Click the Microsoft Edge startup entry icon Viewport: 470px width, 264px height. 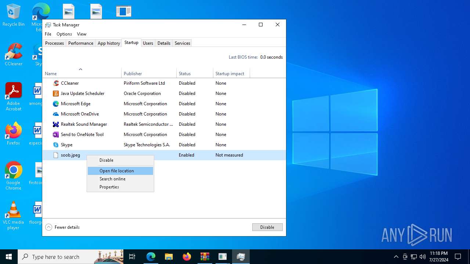(x=56, y=104)
